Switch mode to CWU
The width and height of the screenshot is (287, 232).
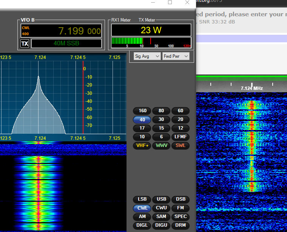[x=161, y=208]
